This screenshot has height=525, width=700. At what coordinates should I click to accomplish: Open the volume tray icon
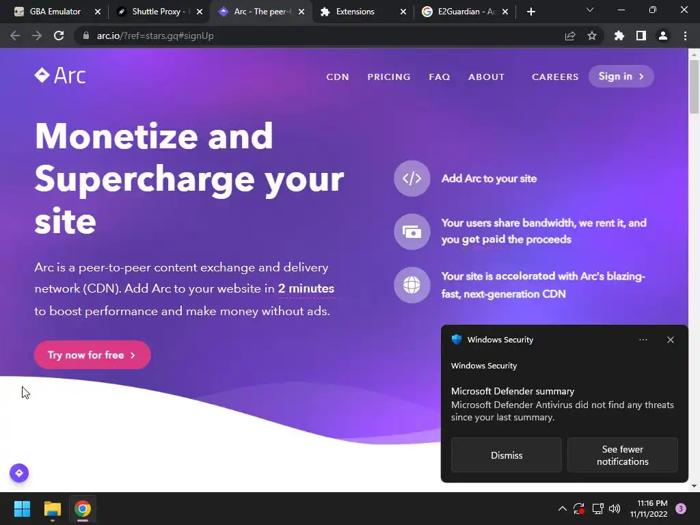coord(615,509)
